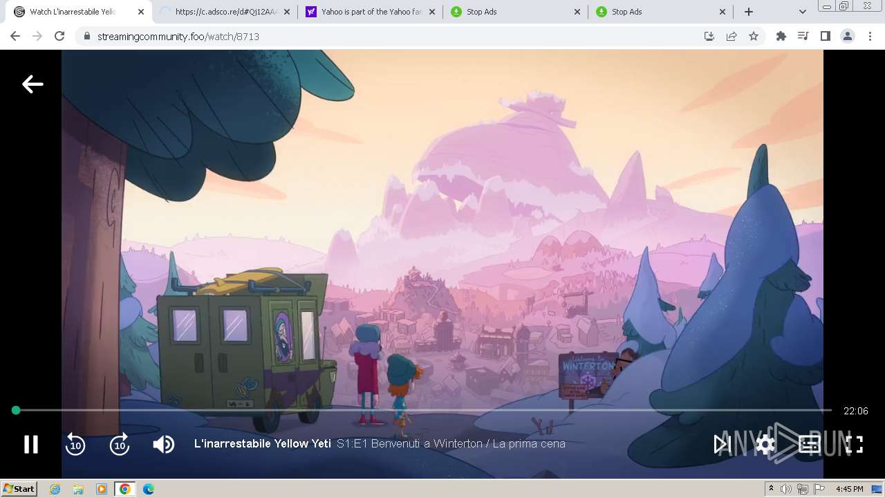Go forward in browser history
The height and width of the screenshot is (498, 885).
(x=37, y=36)
